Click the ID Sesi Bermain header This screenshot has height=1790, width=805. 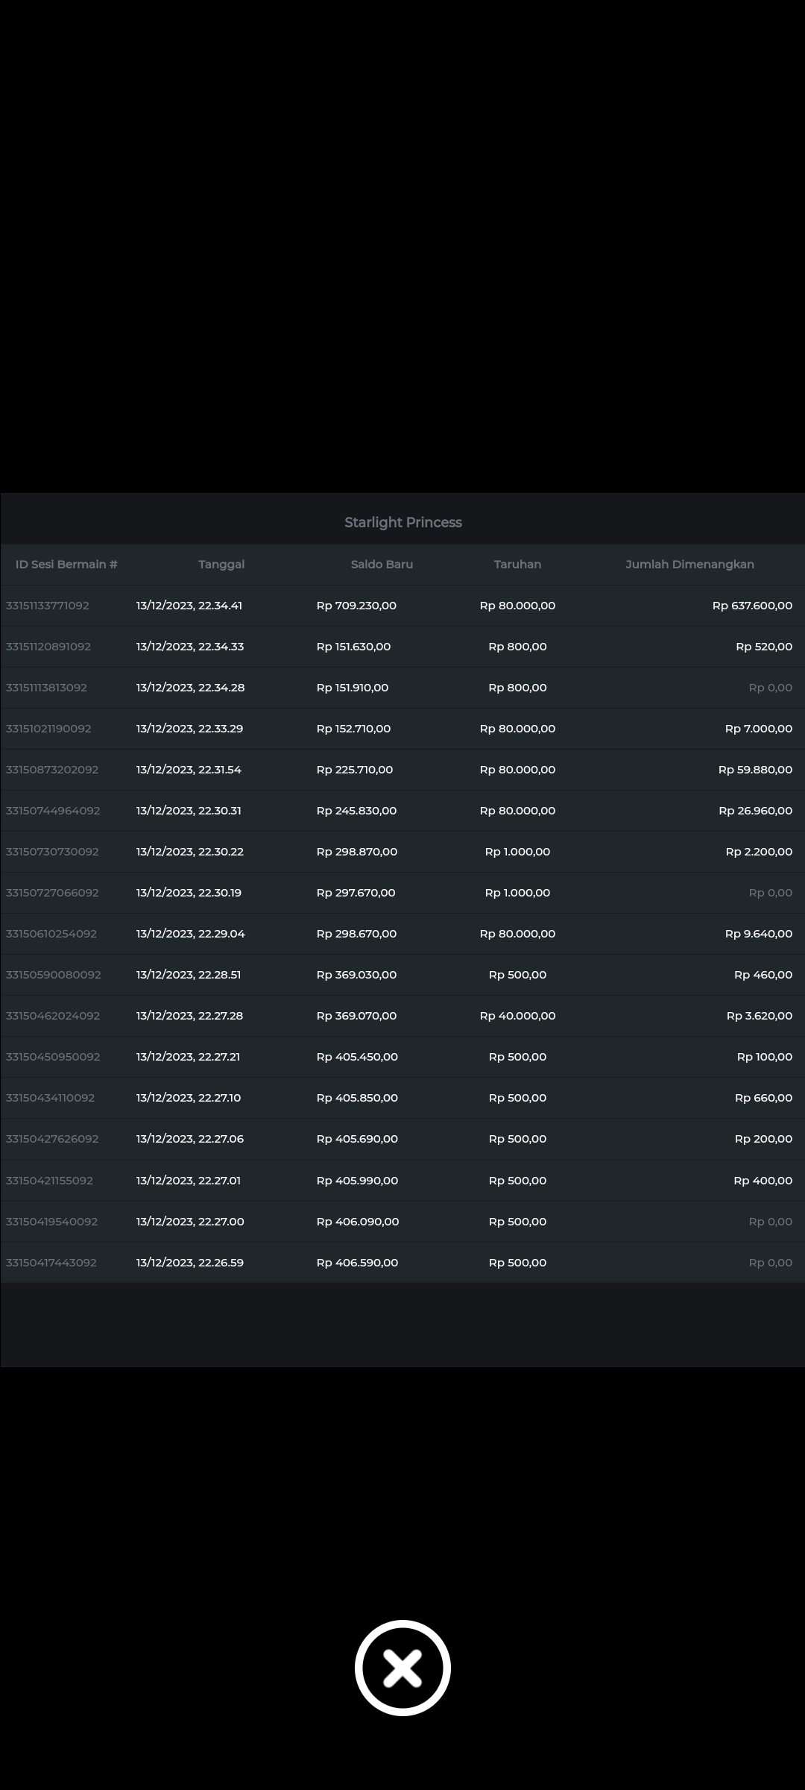click(66, 565)
